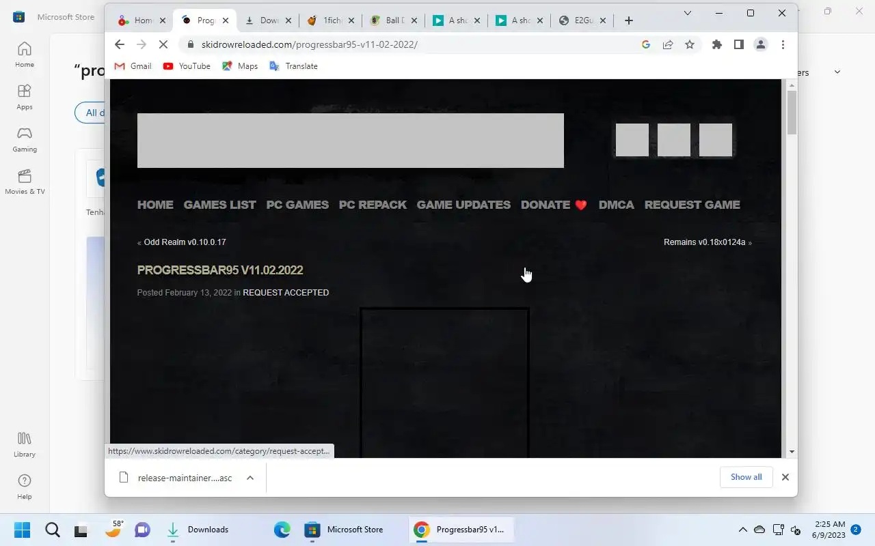Screen dimensions: 875x546
Task: Toggle Chrome side panel icon
Action: [x=738, y=44]
